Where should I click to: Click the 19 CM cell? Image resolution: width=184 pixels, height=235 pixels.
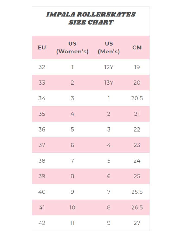pos(137,67)
